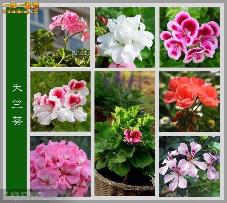227x203 pixels.
Task: Click the purple lavender spikes in center photo
Action: click(127, 81)
